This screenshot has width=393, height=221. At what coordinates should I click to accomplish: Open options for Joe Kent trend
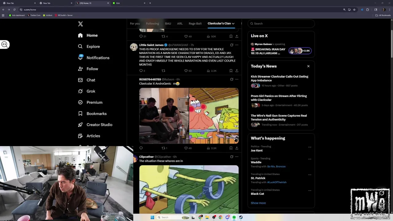click(309, 147)
